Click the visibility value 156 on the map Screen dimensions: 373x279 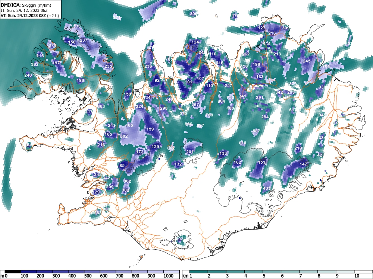point(72,42)
